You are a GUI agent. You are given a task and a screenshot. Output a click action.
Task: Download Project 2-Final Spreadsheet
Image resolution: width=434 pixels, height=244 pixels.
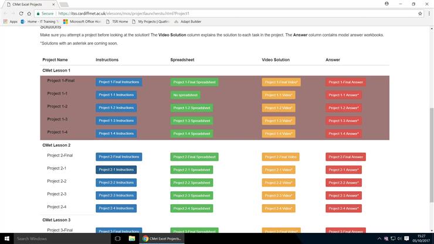pos(194,157)
